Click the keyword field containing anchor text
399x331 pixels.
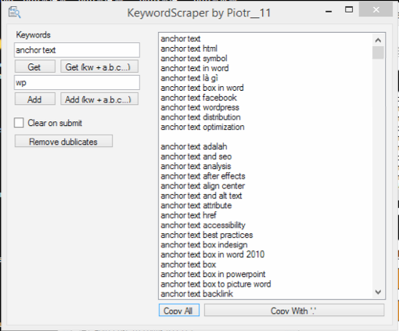(77, 50)
